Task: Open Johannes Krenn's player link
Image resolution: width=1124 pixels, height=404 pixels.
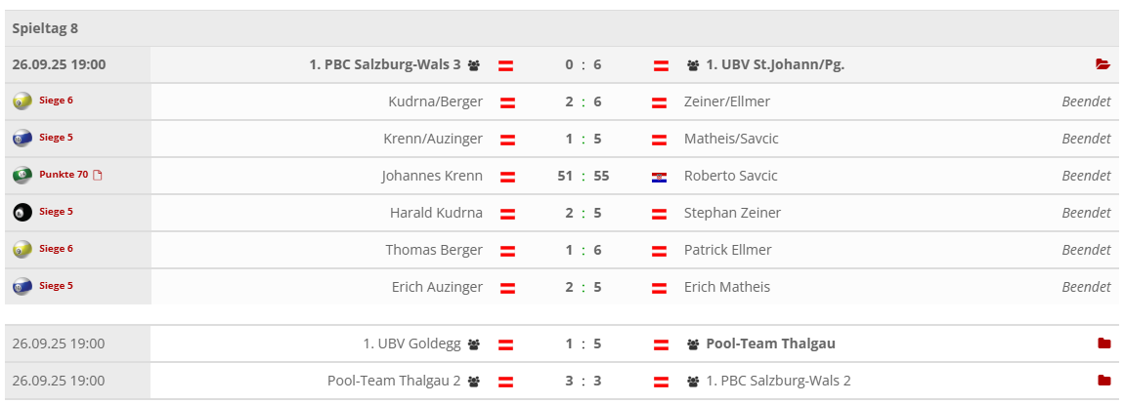Action: click(432, 177)
